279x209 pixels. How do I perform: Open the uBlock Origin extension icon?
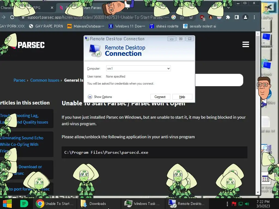[x=202, y=17]
